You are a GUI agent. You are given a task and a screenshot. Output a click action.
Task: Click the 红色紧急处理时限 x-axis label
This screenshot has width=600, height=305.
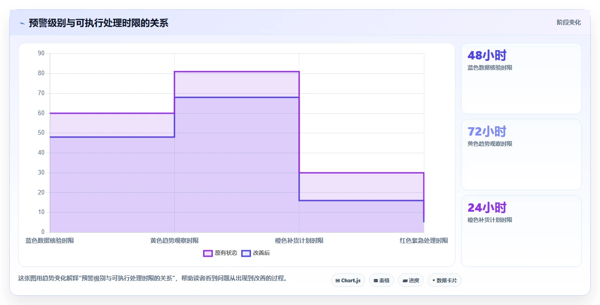click(x=424, y=240)
